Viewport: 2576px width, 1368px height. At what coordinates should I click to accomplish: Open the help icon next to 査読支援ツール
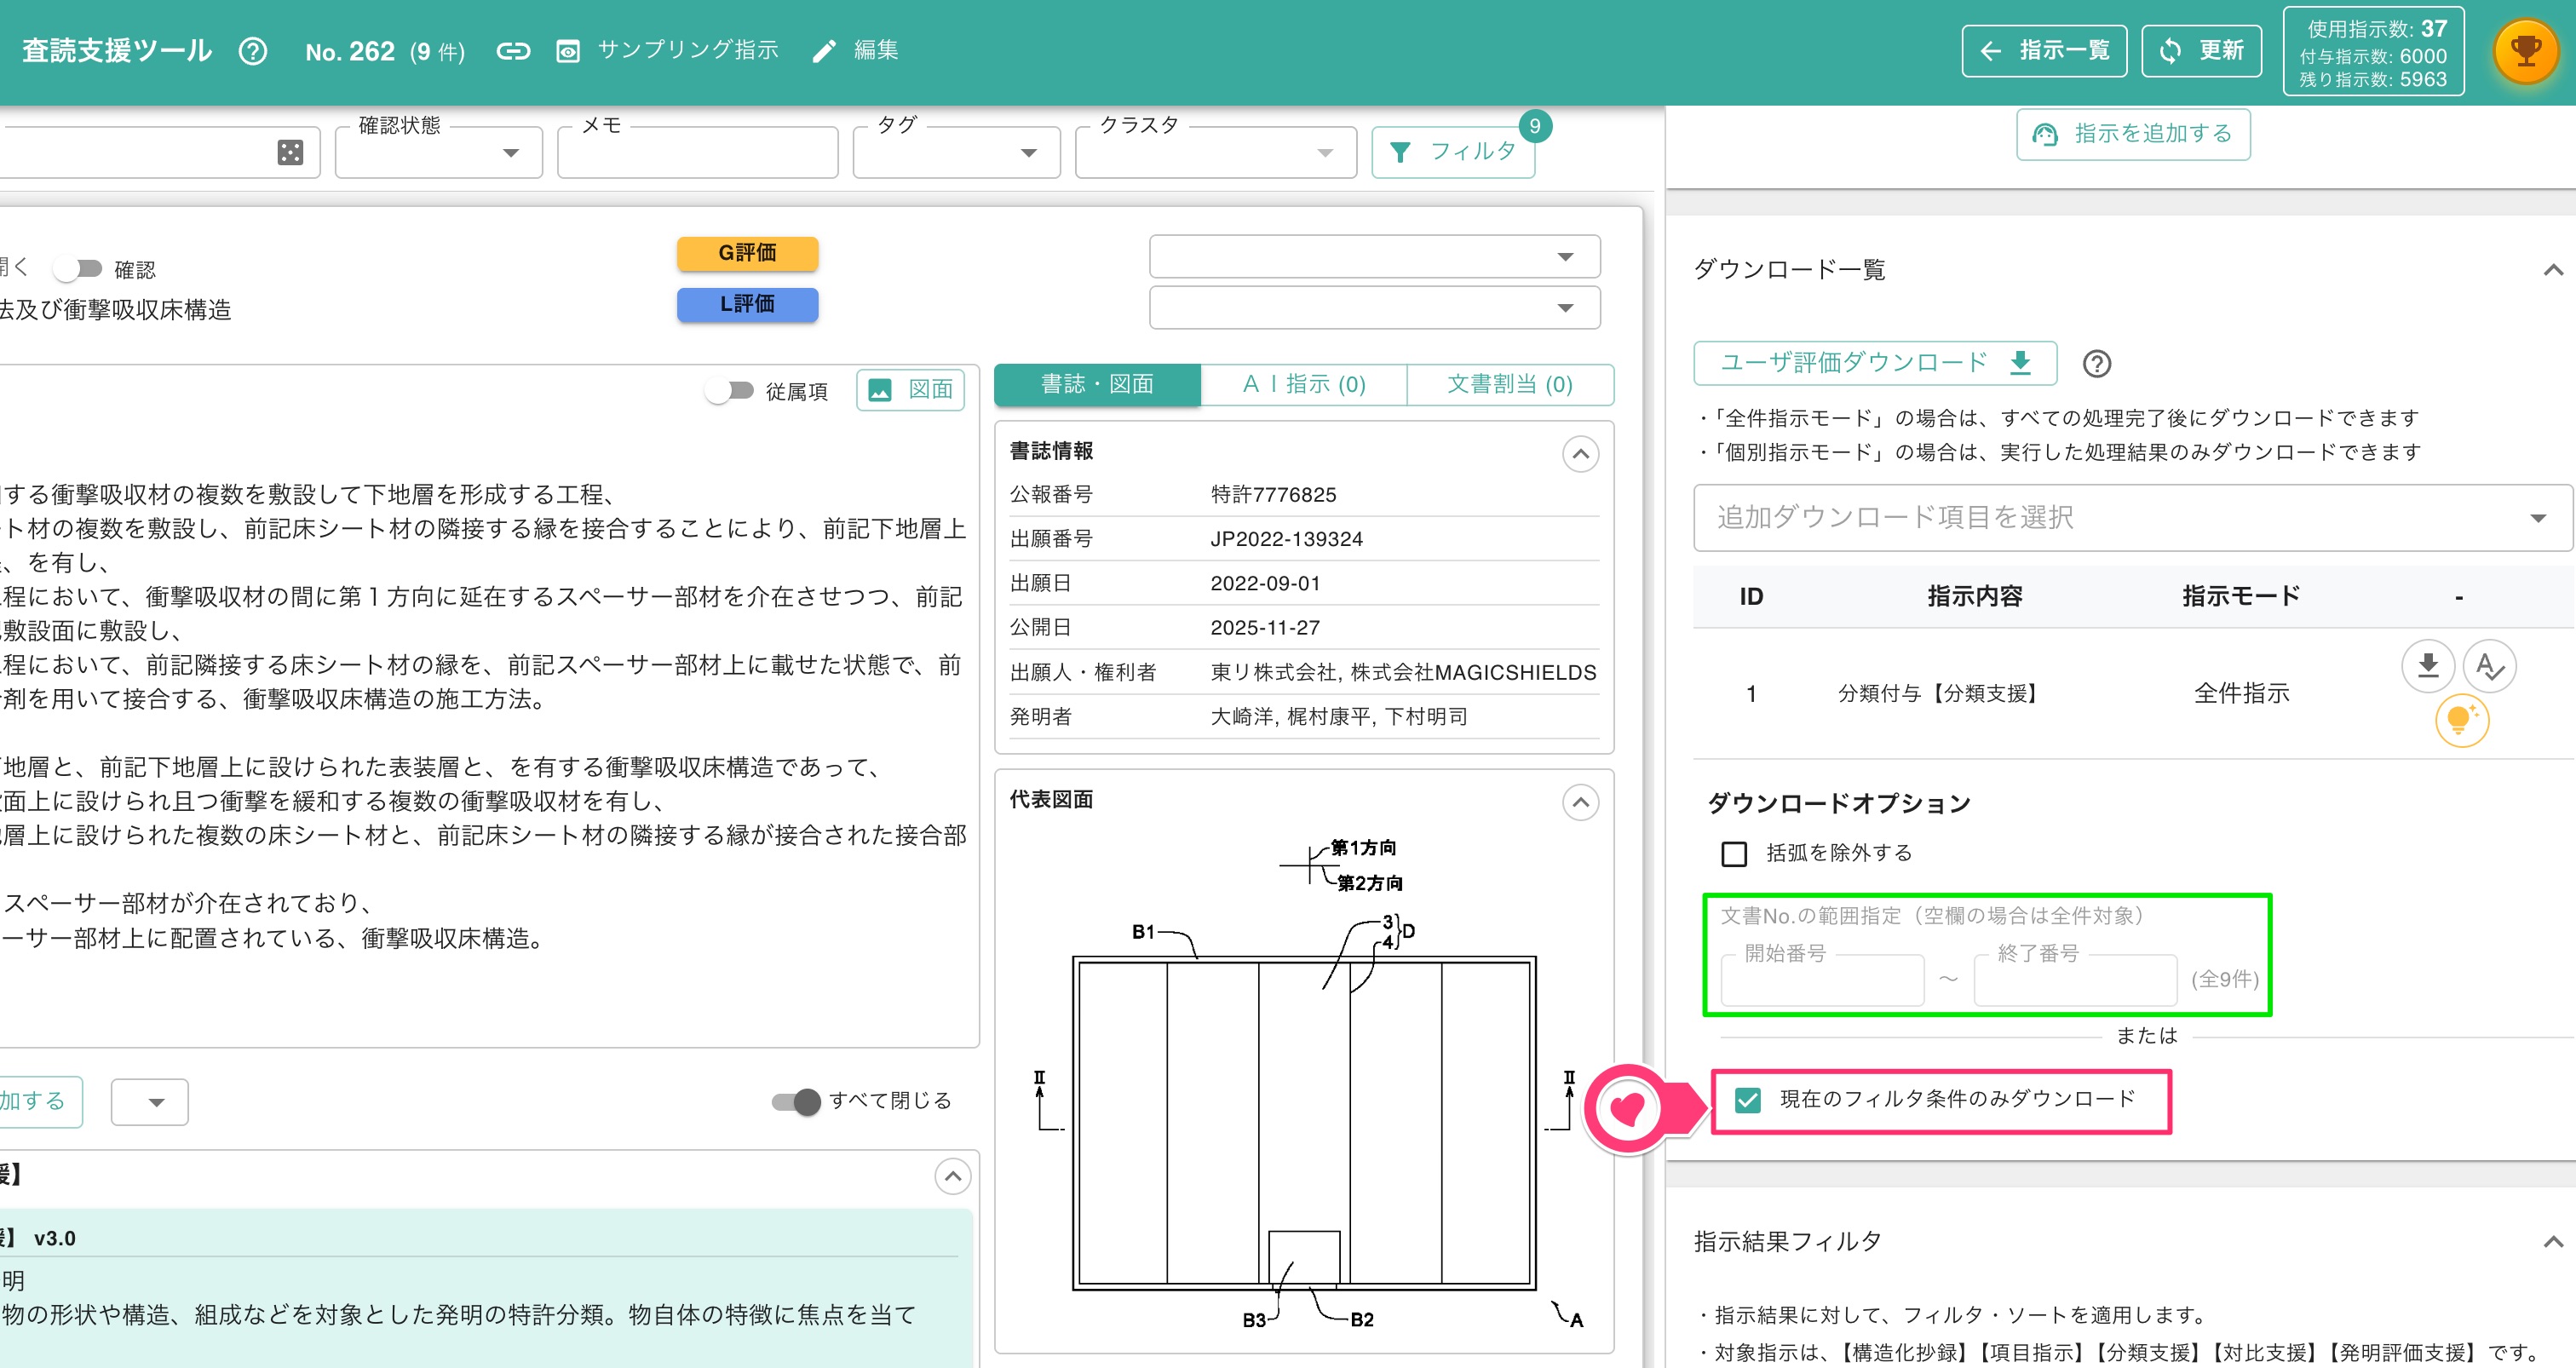point(253,50)
